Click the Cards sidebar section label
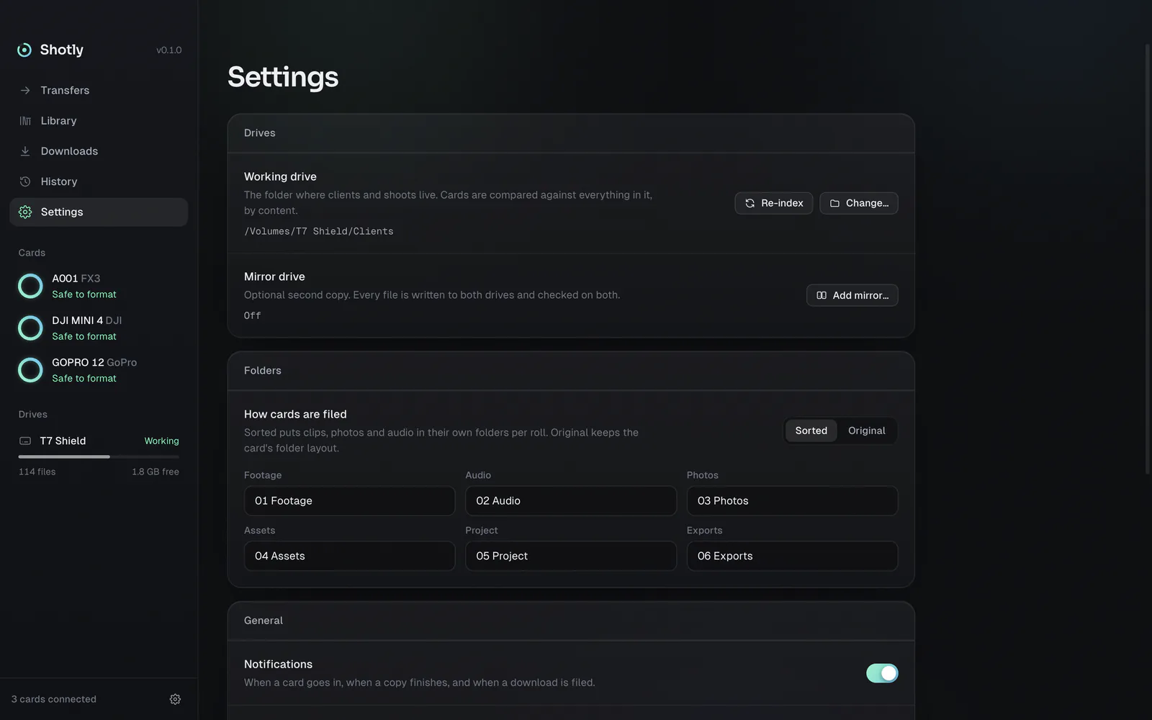 (32, 253)
